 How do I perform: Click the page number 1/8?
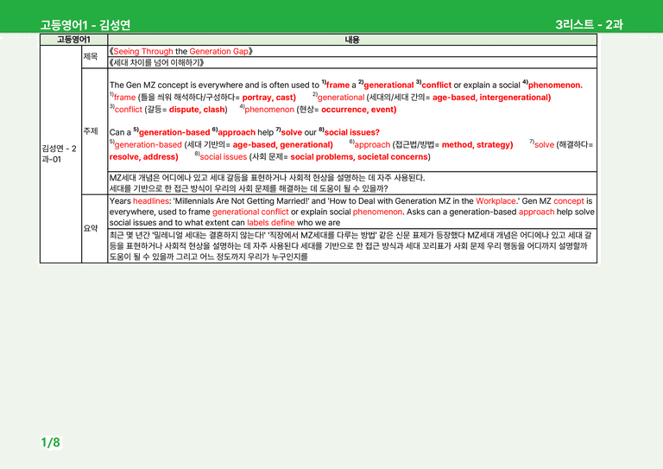50,442
